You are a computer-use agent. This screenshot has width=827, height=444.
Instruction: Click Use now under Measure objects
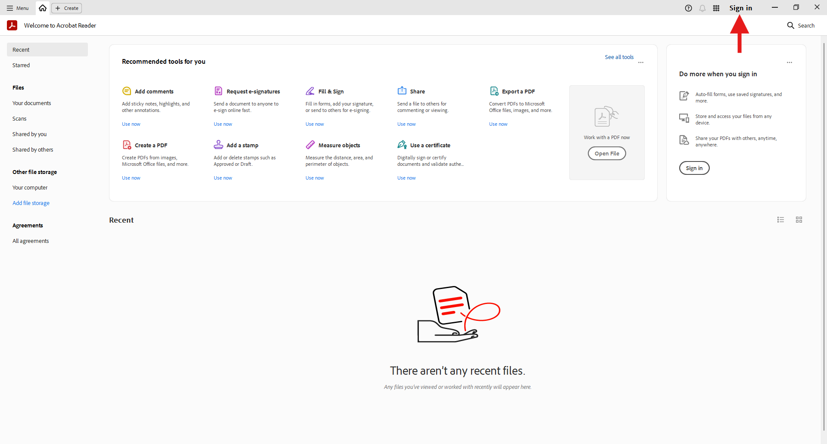click(x=315, y=178)
